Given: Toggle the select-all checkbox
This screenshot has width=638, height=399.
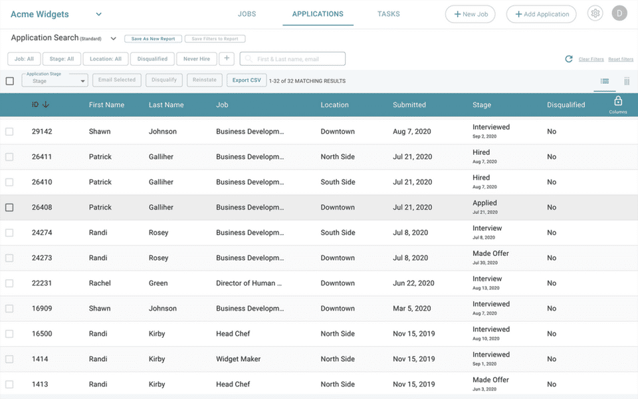Looking at the screenshot, I should tap(10, 81).
